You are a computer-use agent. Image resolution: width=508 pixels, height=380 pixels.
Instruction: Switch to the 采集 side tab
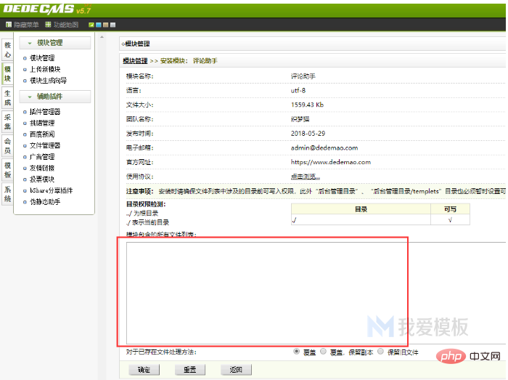(x=7, y=121)
